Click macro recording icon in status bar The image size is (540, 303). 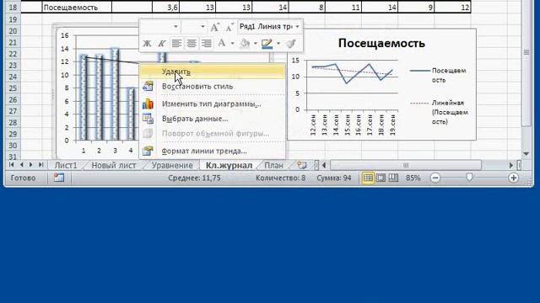(x=59, y=178)
